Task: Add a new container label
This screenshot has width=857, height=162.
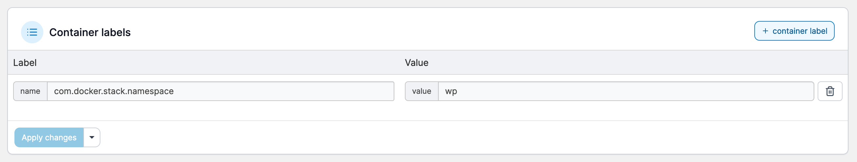Action: coord(794,31)
